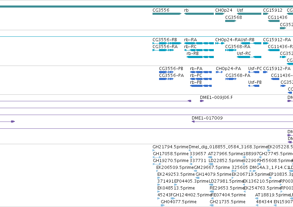293x207 pixels.
Task: Click EST label GH04077.5prime
Action: (178, 202)
